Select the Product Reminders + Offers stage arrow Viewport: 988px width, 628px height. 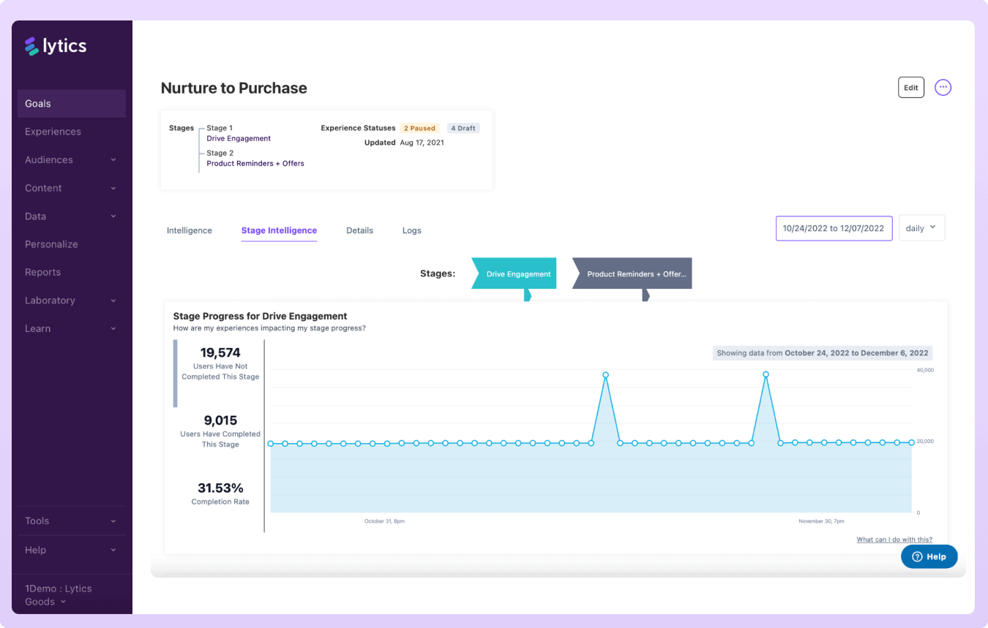(x=632, y=274)
